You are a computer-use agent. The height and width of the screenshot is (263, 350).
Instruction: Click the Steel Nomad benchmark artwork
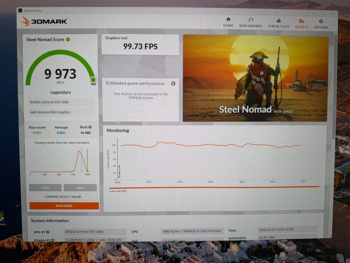255,78
